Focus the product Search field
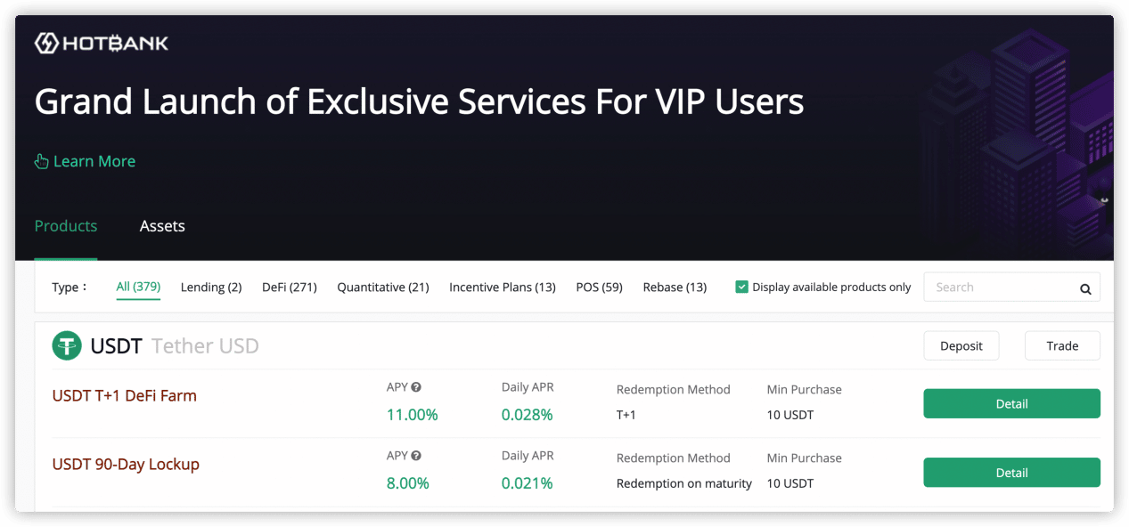Image resolution: width=1129 pixels, height=527 pixels. pos(998,288)
